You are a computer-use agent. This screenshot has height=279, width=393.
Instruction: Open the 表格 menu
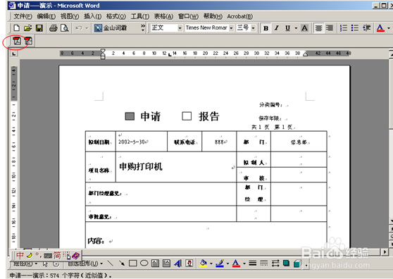(x=163, y=16)
